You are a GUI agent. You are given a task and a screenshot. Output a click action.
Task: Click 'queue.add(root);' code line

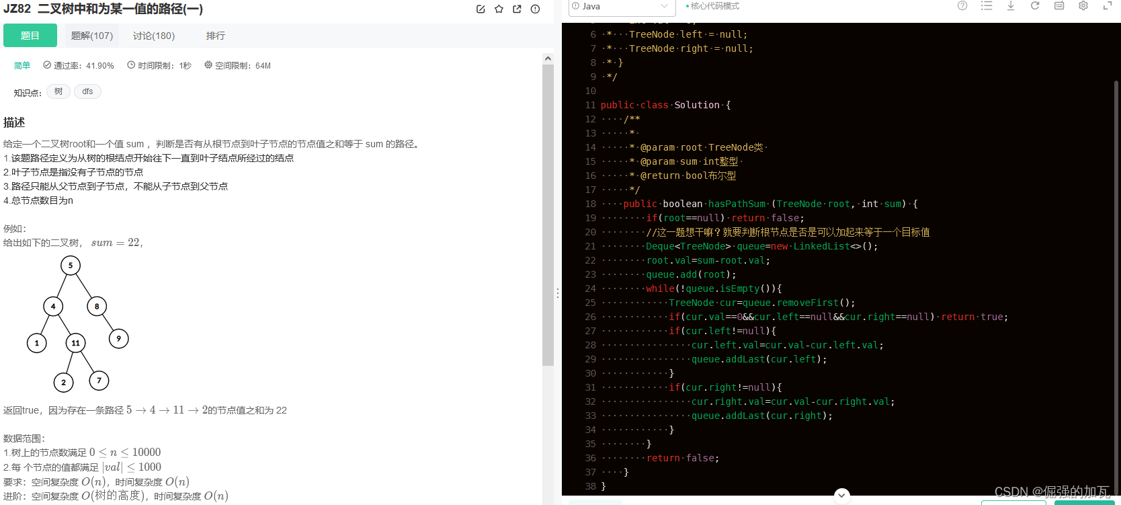tap(691, 274)
